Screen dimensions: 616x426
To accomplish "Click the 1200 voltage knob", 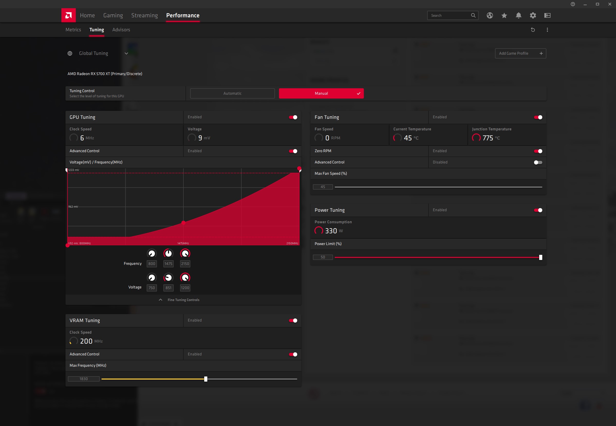I will coord(185,278).
